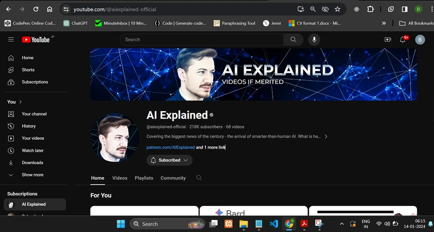
Task: Show the 'and 1 more link' details
Action: point(210,147)
